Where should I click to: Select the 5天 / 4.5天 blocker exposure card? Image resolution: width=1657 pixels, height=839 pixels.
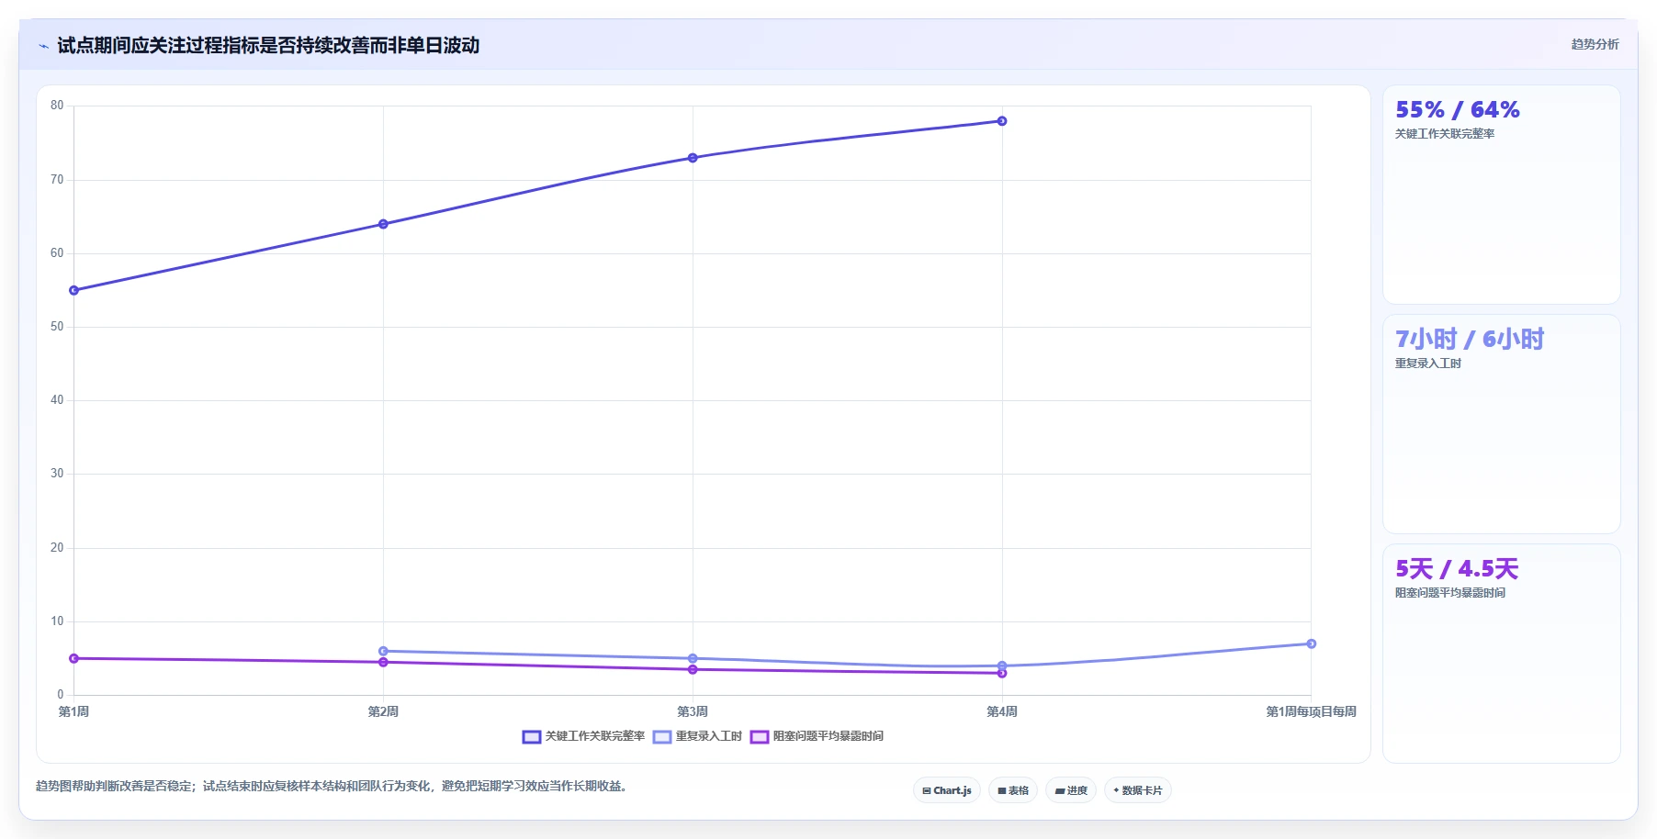[1502, 654]
